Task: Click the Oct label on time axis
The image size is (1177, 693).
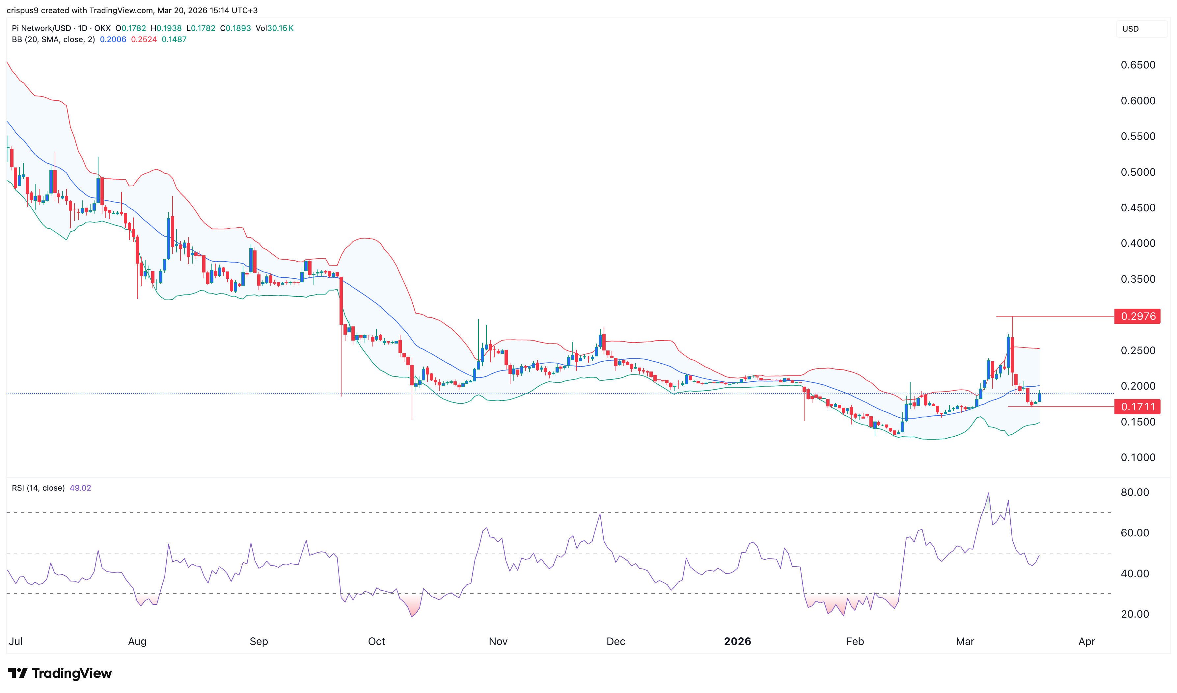Action: pos(377,641)
